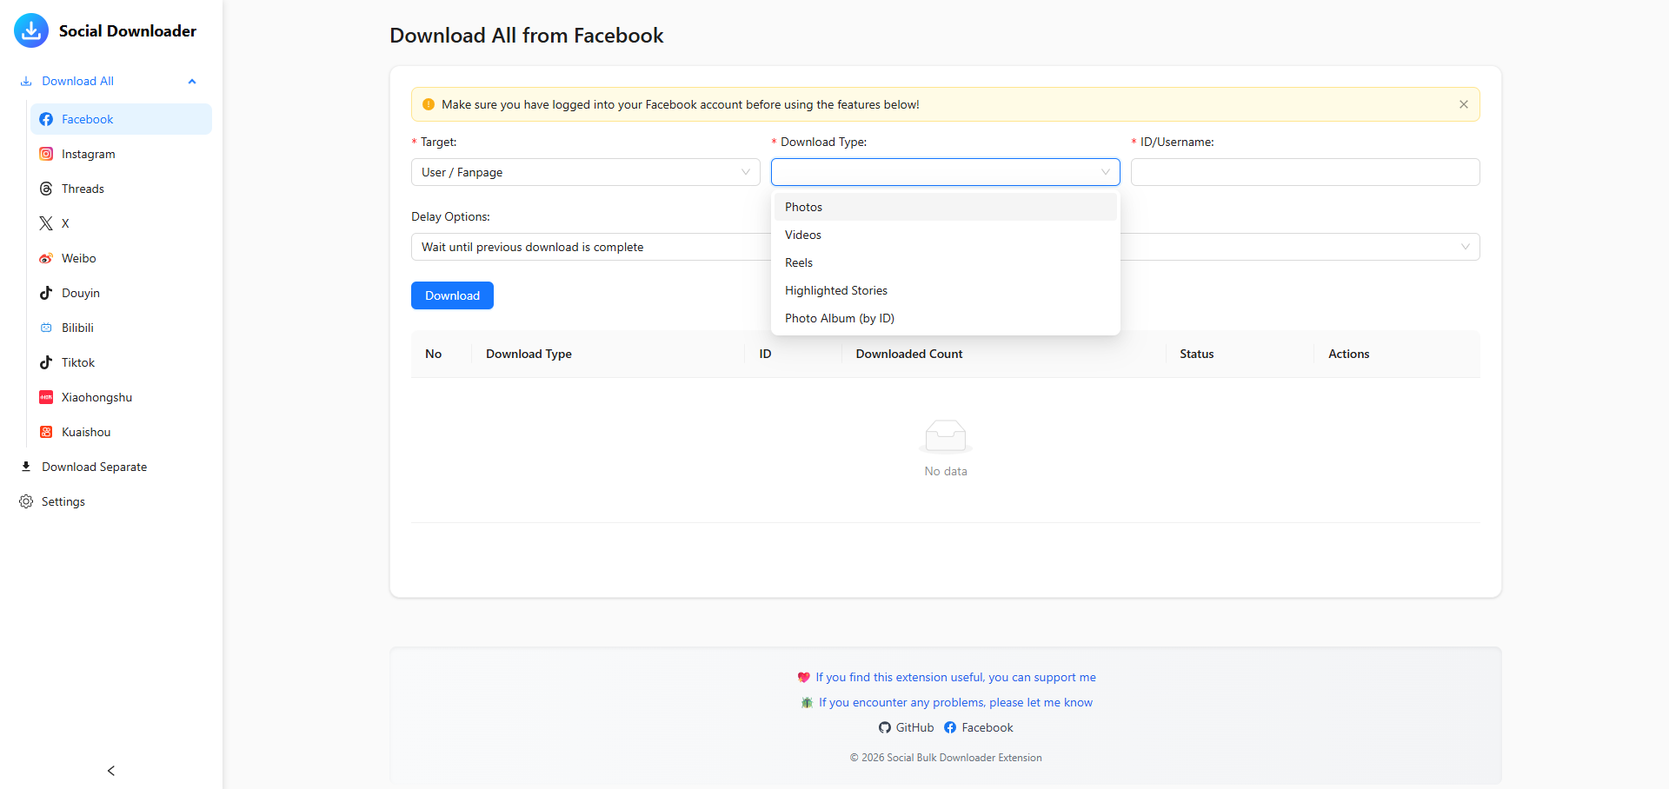The height and width of the screenshot is (789, 1669).
Task: Switch to Threads downloader page
Action: pos(122,189)
